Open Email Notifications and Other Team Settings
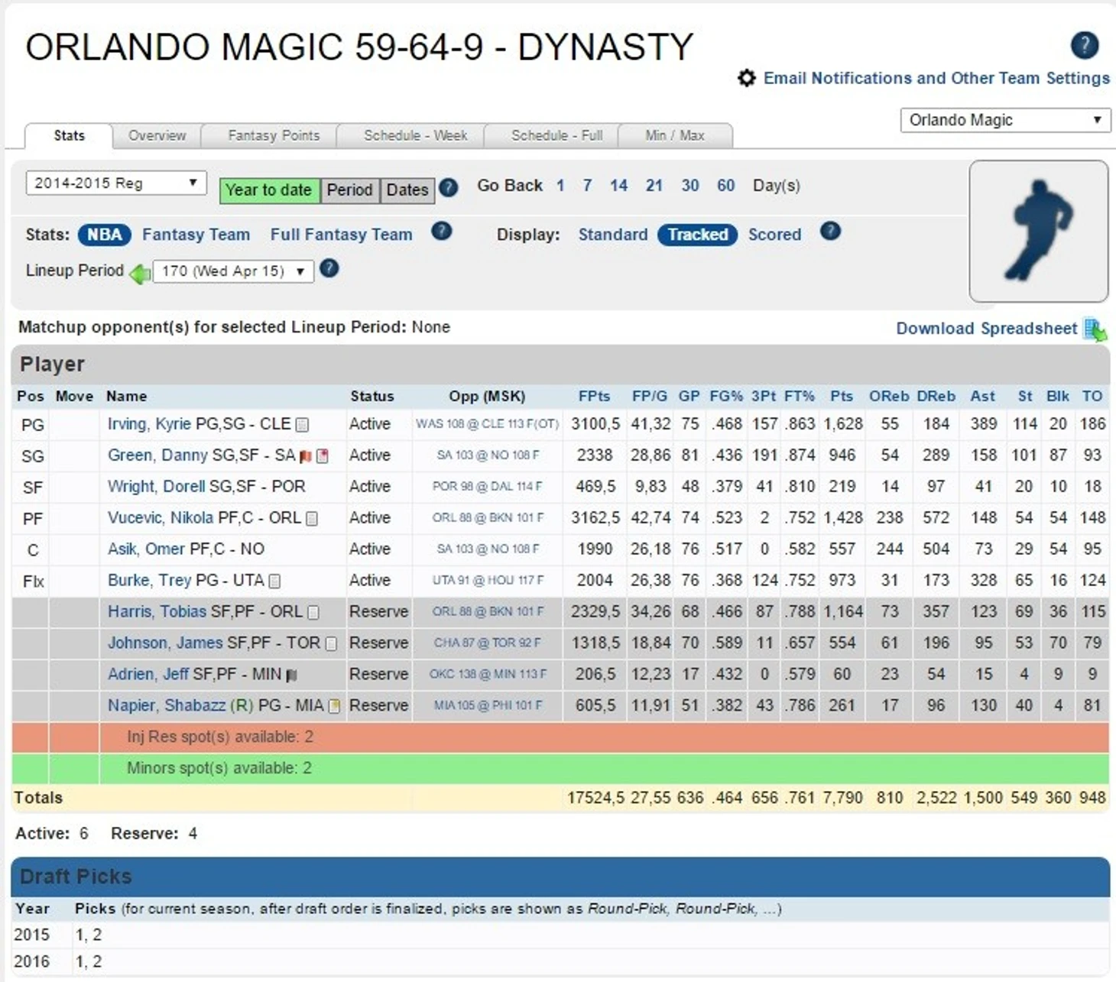Image resolution: width=1116 pixels, height=982 pixels. pos(936,78)
